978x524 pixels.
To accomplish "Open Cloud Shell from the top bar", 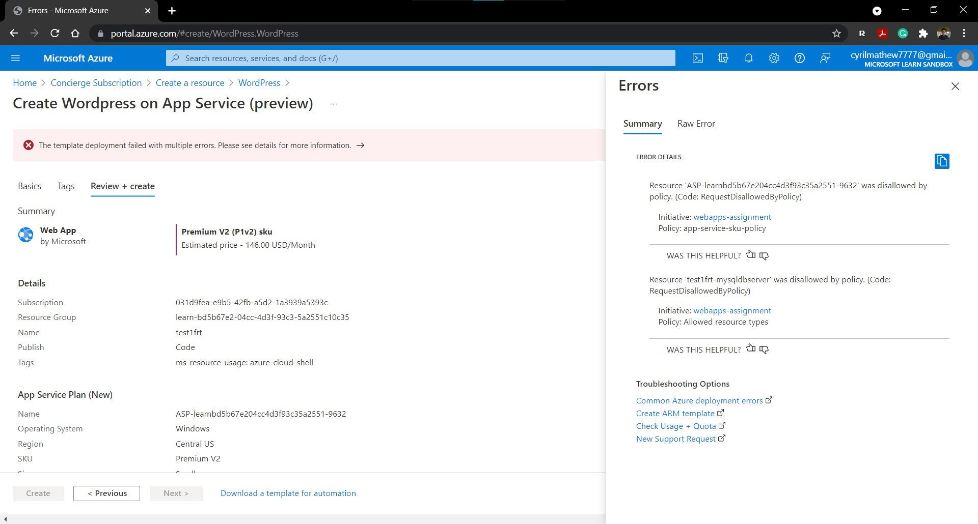I will [698, 58].
